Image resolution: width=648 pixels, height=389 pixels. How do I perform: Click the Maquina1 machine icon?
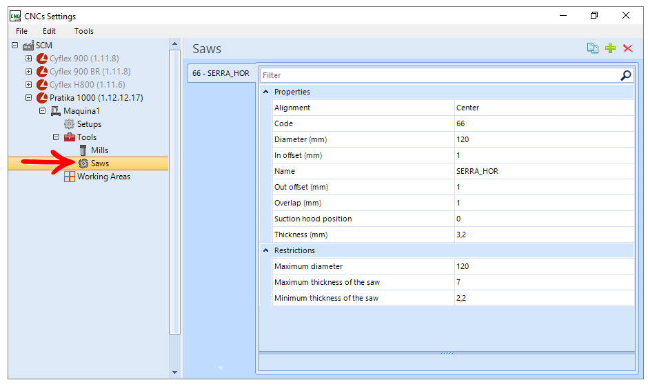(56, 111)
